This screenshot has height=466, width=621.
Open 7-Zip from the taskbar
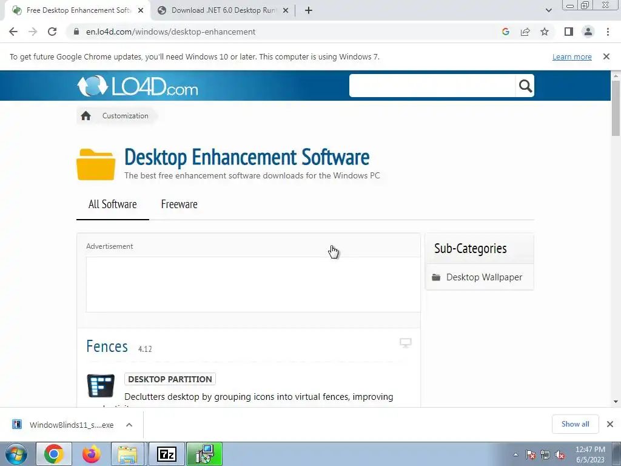[x=167, y=454]
